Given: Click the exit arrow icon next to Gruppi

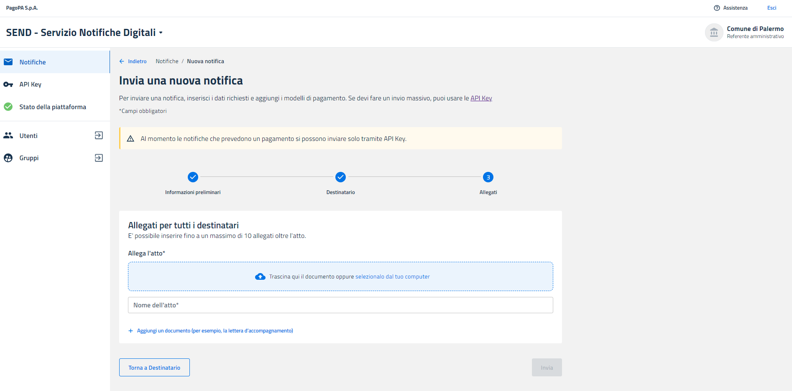Looking at the screenshot, I should click(x=99, y=158).
